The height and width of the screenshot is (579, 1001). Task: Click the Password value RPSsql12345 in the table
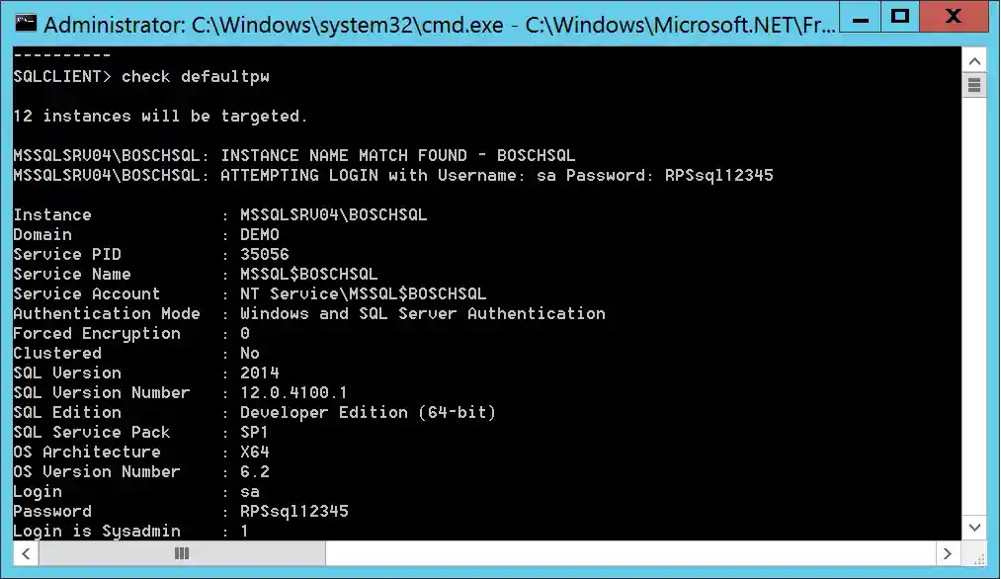pos(293,511)
